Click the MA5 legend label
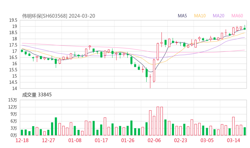 pyautogui.click(x=182, y=16)
